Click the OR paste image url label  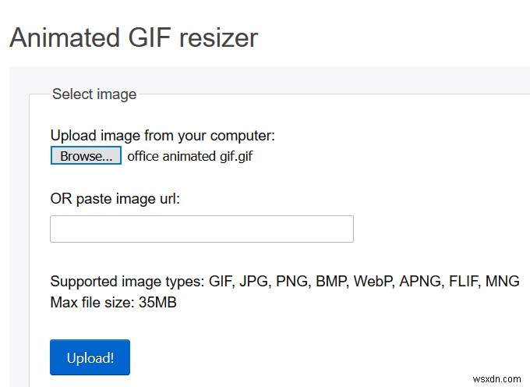click(115, 198)
